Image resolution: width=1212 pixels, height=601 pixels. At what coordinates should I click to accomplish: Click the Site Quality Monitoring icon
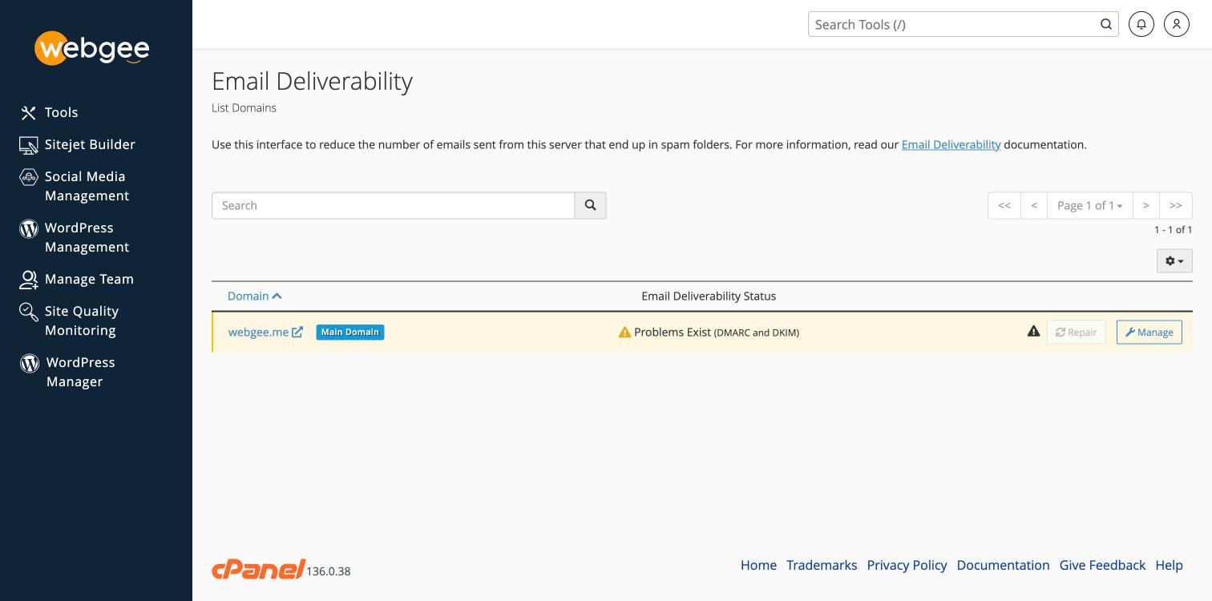pyautogui.click(x=29, y=312)
